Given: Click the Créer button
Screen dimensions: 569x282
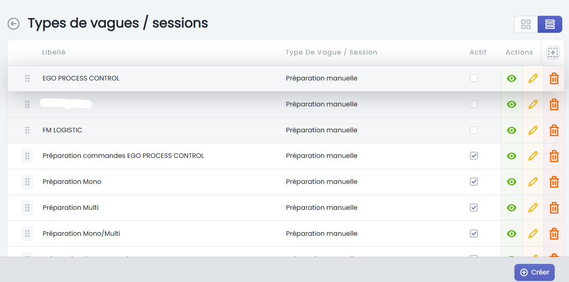Looking at the screenshot, I should 534,272.
